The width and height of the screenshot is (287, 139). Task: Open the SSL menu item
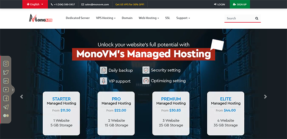(168, 18)
